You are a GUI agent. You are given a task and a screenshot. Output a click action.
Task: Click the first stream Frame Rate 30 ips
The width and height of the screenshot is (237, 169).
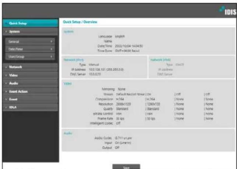coord(120,119)
